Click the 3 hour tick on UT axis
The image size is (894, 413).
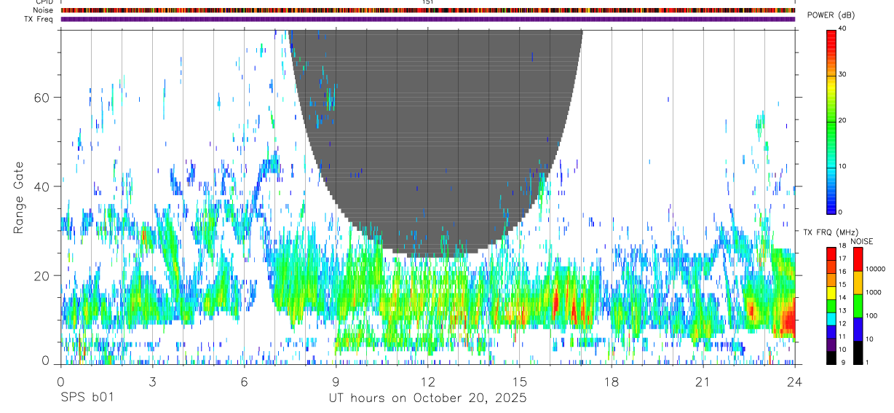tap(152, 382)
